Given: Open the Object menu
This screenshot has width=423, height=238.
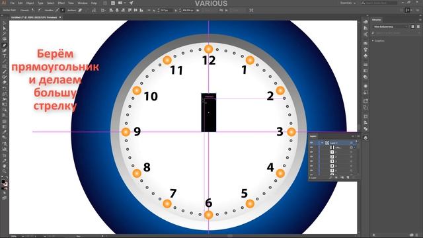Looking at the screenshot, I should point(30,3).
